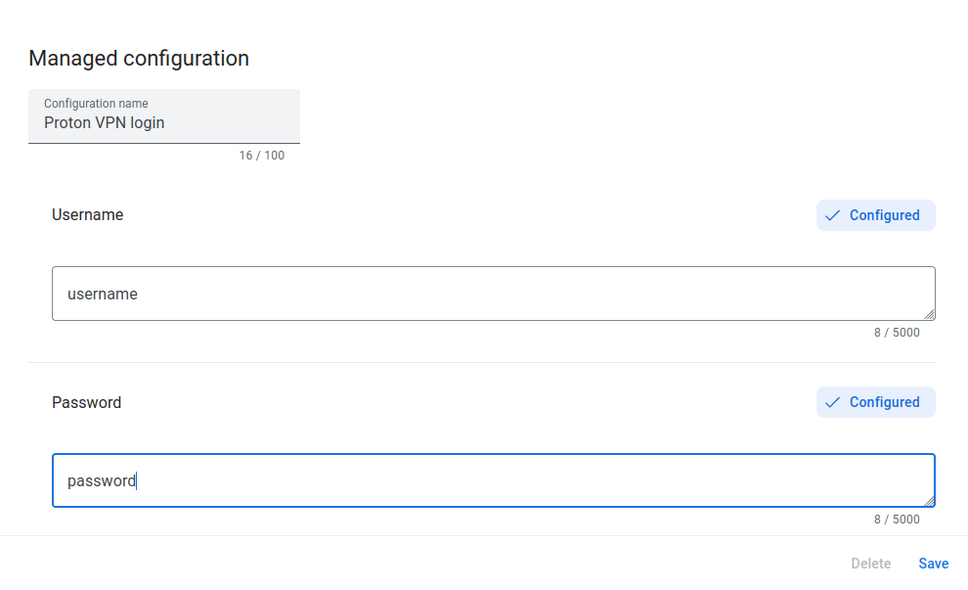This screenshot has width=968, height=590.
Task: Click inside the Password text area
Action: 493,480
